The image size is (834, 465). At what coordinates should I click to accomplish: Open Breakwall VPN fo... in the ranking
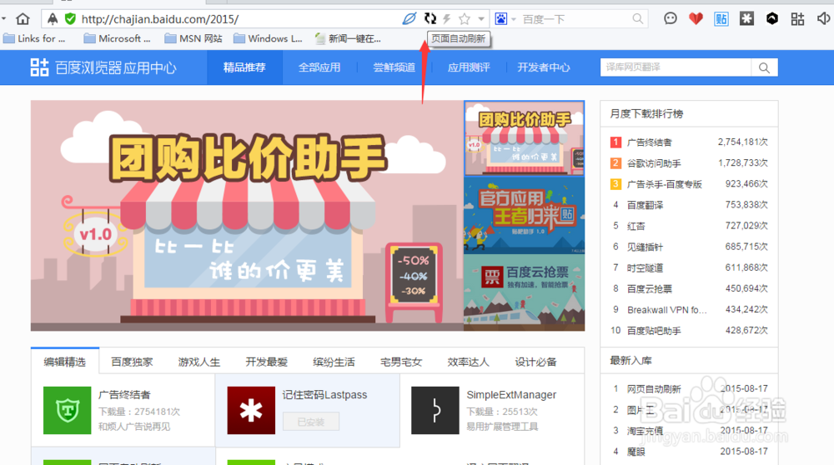[666, 310]
